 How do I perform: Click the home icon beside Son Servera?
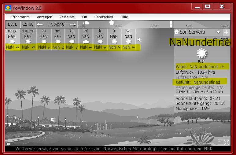pyautogui.click(x=176, y=32)
